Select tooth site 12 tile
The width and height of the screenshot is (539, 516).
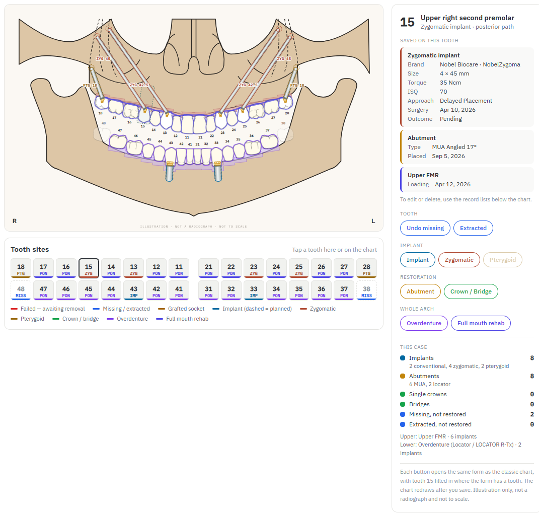point(157,268)
